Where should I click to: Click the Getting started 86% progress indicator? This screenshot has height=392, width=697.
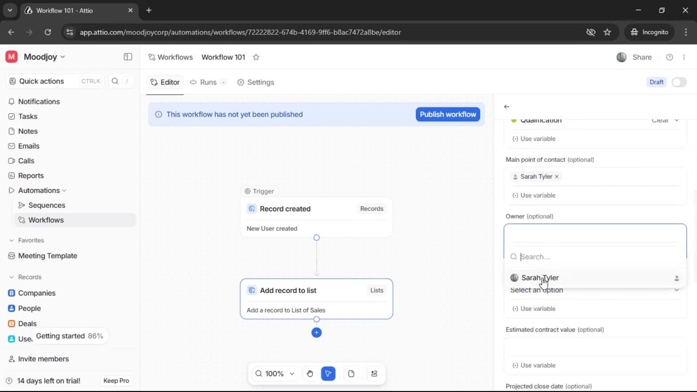pyautogui.click(x=70, y=336)
